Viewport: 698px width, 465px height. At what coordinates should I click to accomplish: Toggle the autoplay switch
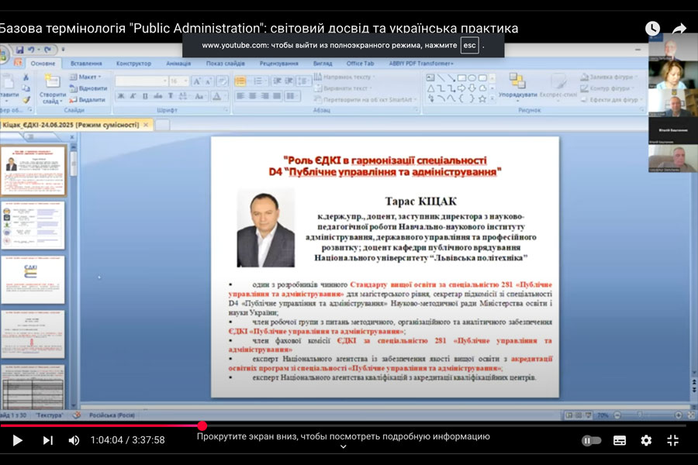pyautogui.click(x=591, y=440)
